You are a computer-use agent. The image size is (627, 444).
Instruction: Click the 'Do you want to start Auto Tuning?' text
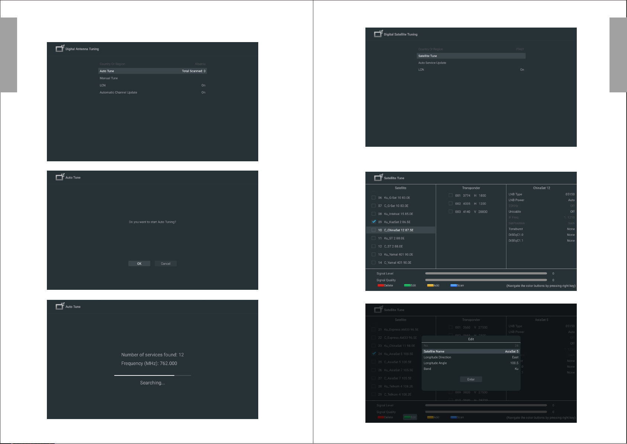(153, 222)
